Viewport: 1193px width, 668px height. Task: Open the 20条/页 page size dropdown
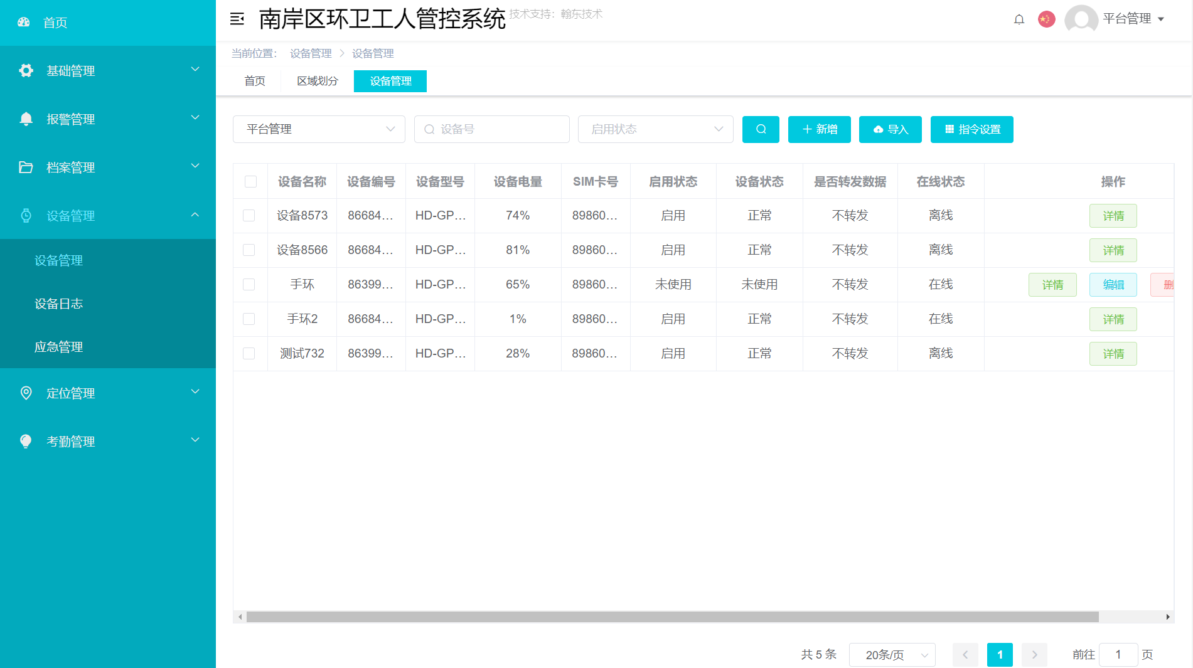pos(892,655)
